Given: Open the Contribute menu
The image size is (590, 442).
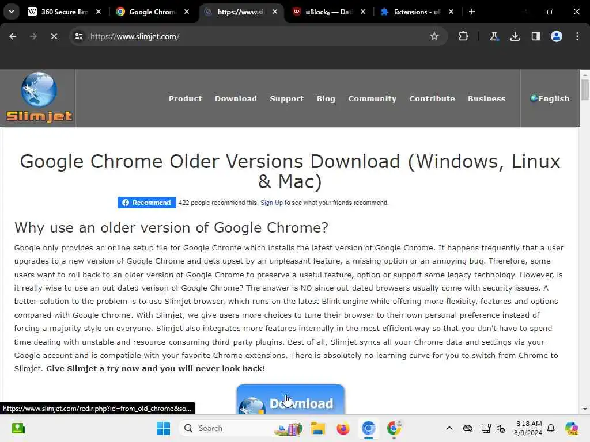Looking at the screenshot, I should pos(432,98).
